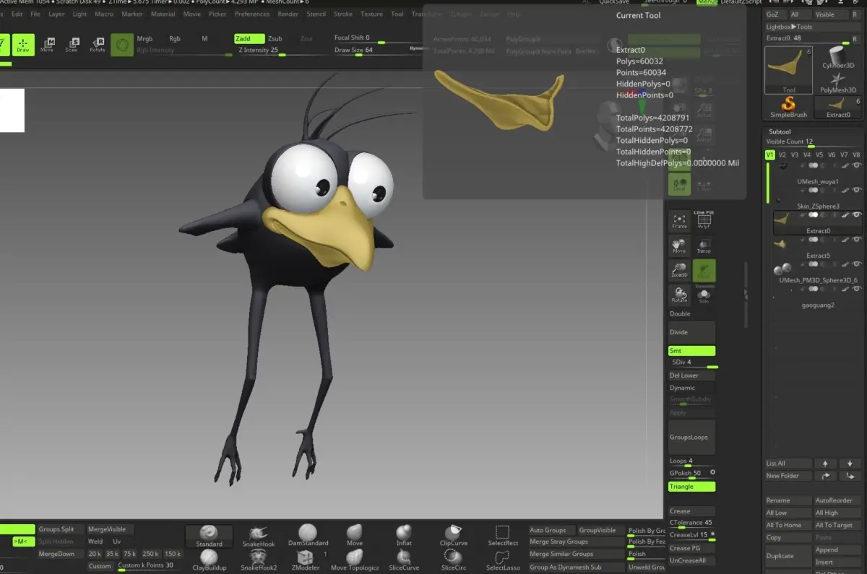Toggle the Triangle option
Viewport: 867px width, 574px height.
pyautogui.click(x=692, y=487)
